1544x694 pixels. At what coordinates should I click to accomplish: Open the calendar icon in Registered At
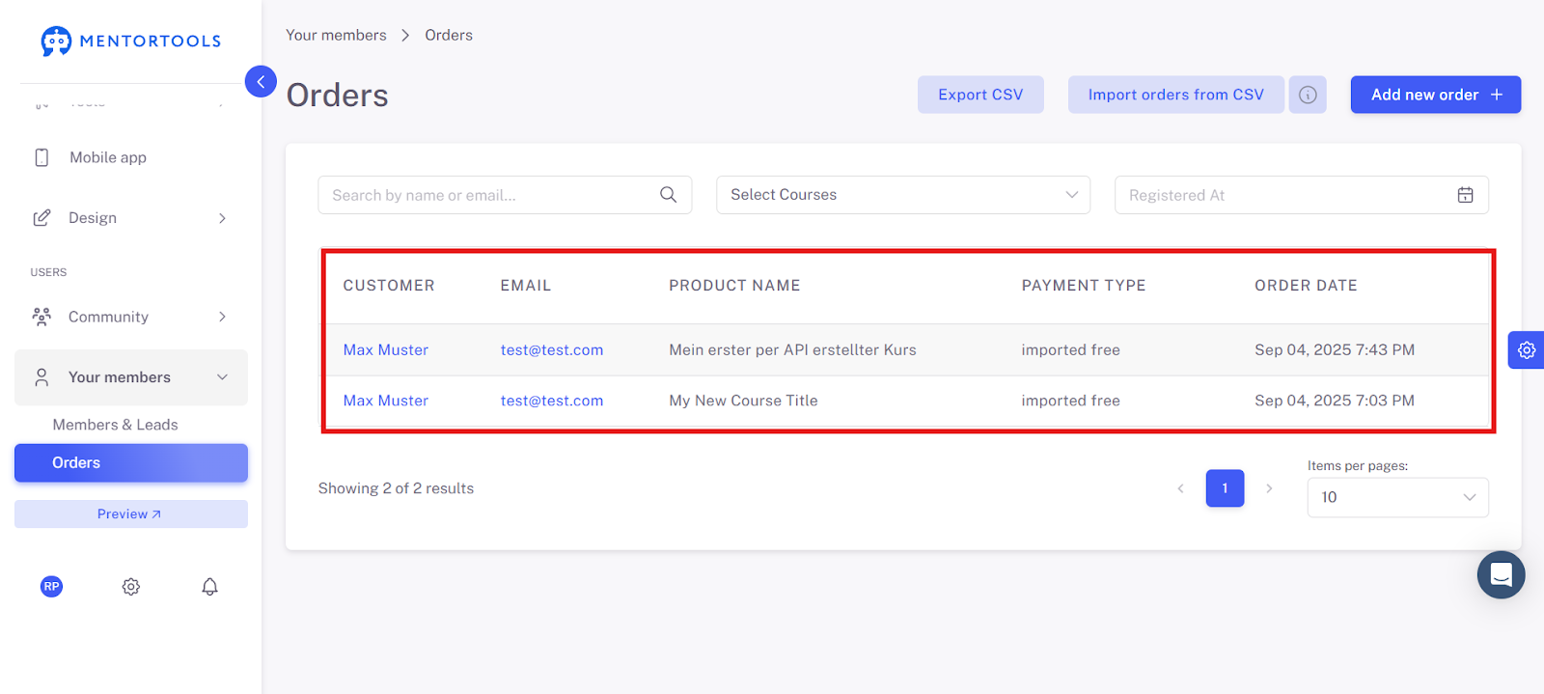coord(1465,195)
